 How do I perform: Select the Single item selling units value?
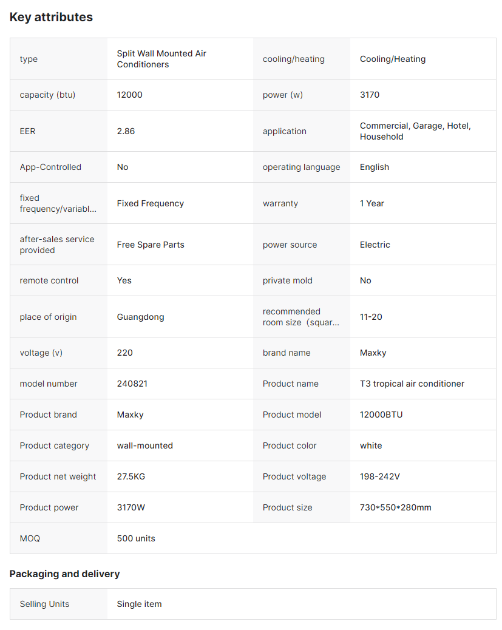[139, 604]
